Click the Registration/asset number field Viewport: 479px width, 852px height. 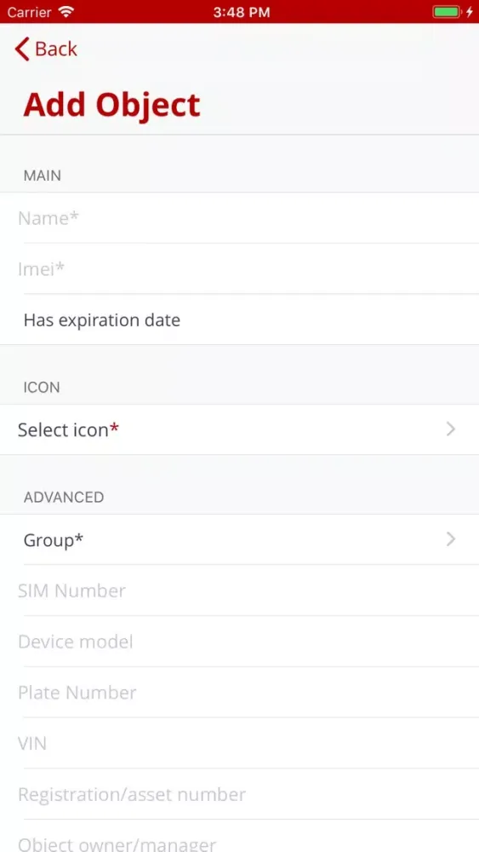tap(239, 794)
